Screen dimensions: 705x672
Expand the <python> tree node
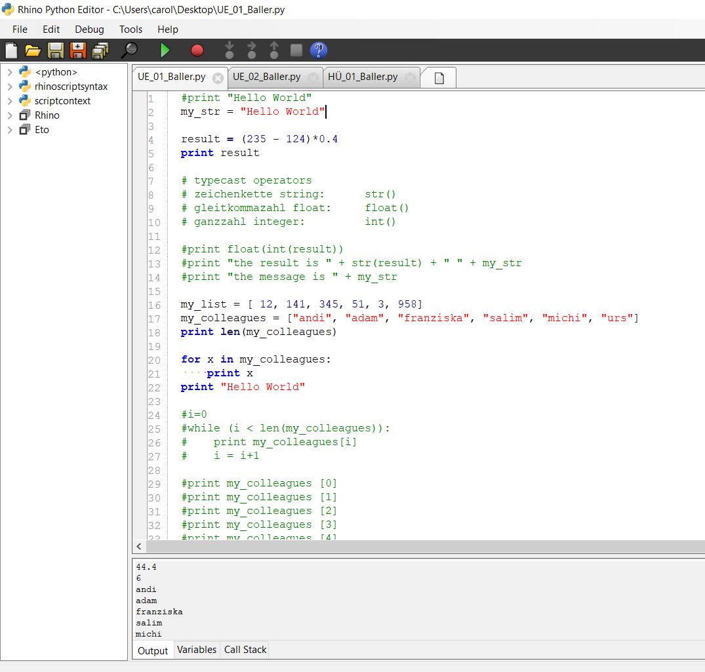[x=9, y=72]
